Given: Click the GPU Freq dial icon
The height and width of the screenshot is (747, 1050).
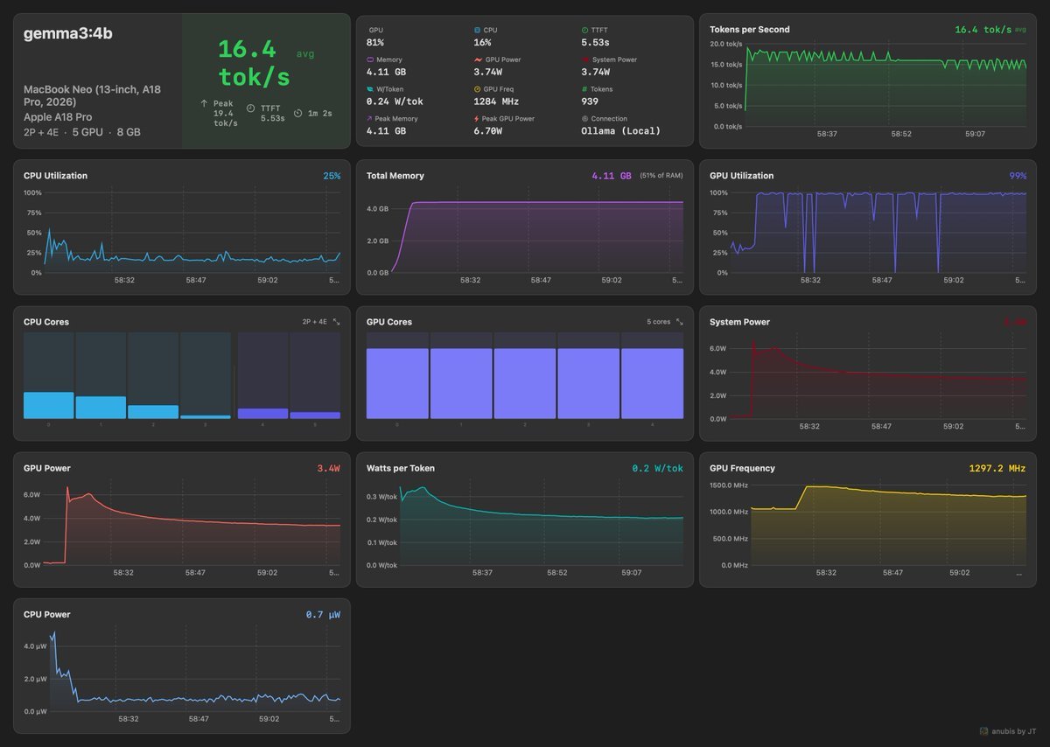Looking at the screenshot, I should coord(477,88).
